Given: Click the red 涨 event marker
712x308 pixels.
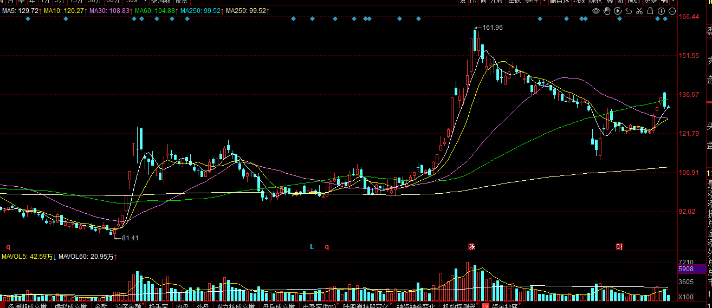Looking at the screenshot, I should tap(471, 246).
